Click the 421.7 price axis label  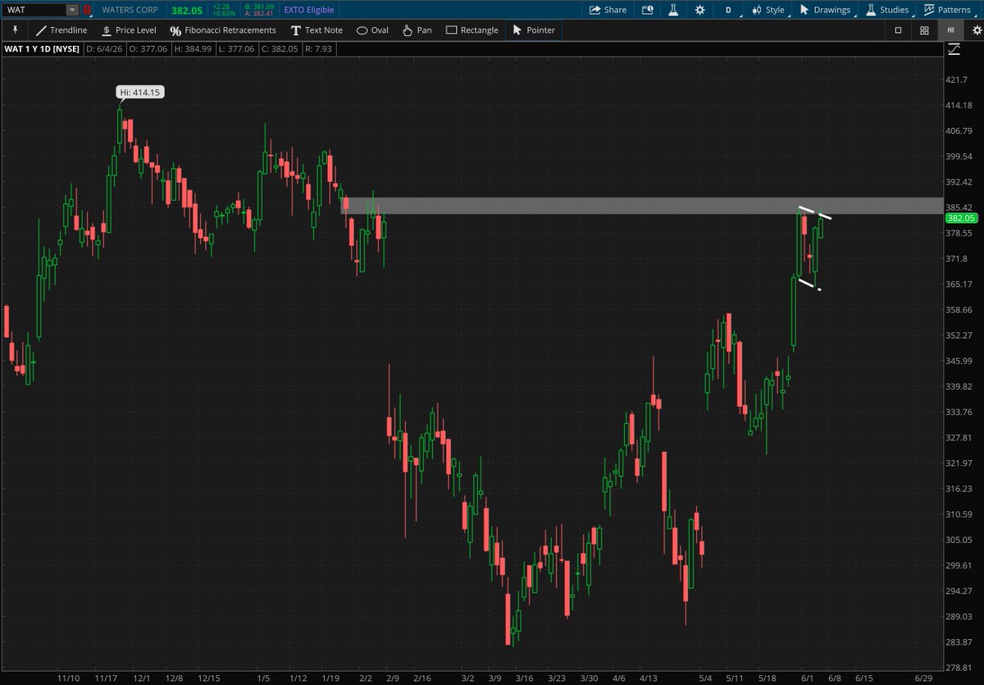click(x=957, y=80)
